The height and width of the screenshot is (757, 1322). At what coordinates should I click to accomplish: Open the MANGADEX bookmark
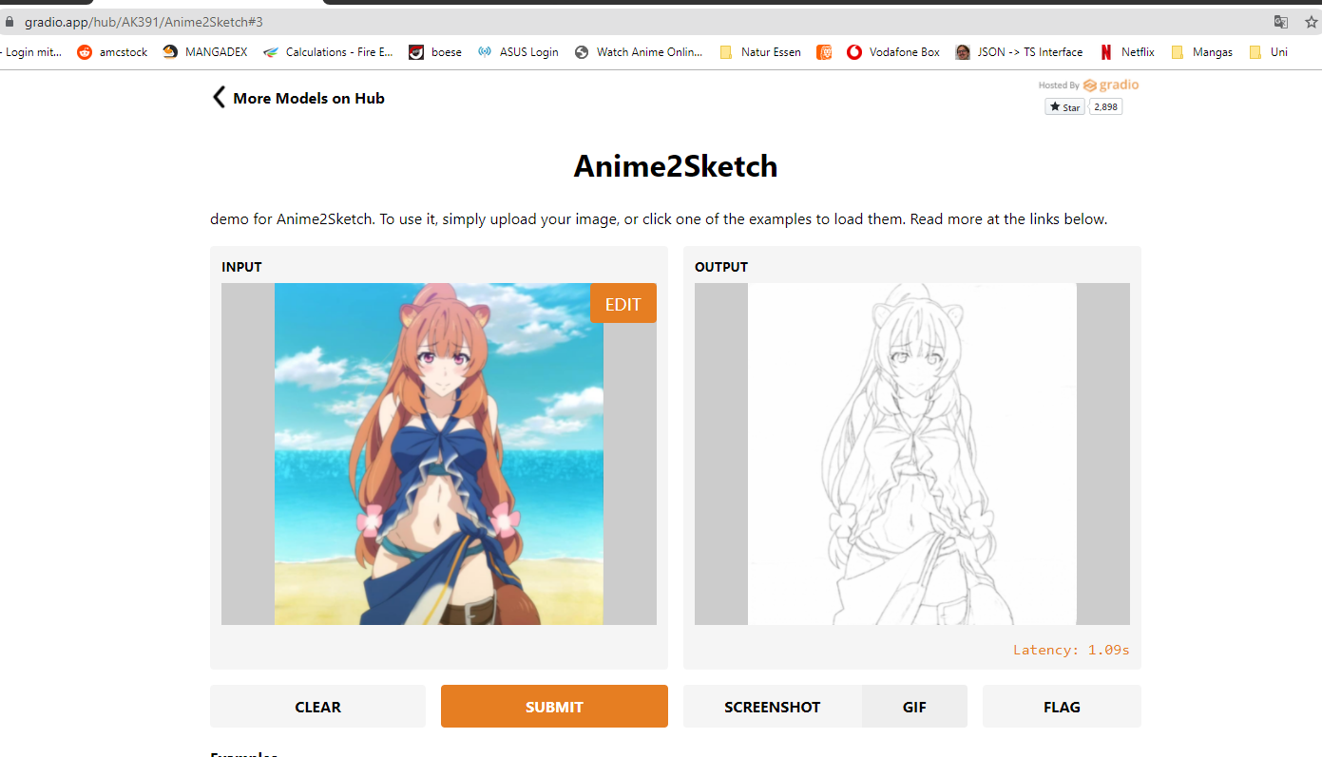click(x=205, y=52)
